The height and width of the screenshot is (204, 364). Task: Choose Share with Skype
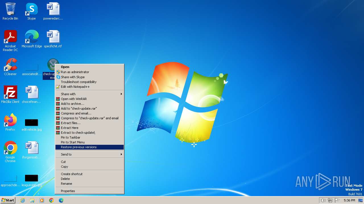tap(90, 77)
